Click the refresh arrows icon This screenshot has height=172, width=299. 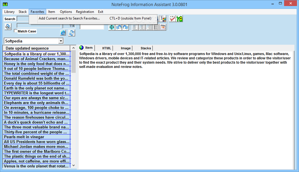coord(71,33)
